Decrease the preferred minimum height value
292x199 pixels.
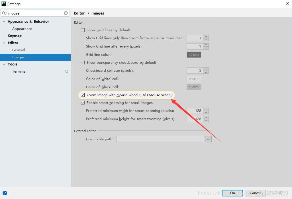tap(206, 120)
